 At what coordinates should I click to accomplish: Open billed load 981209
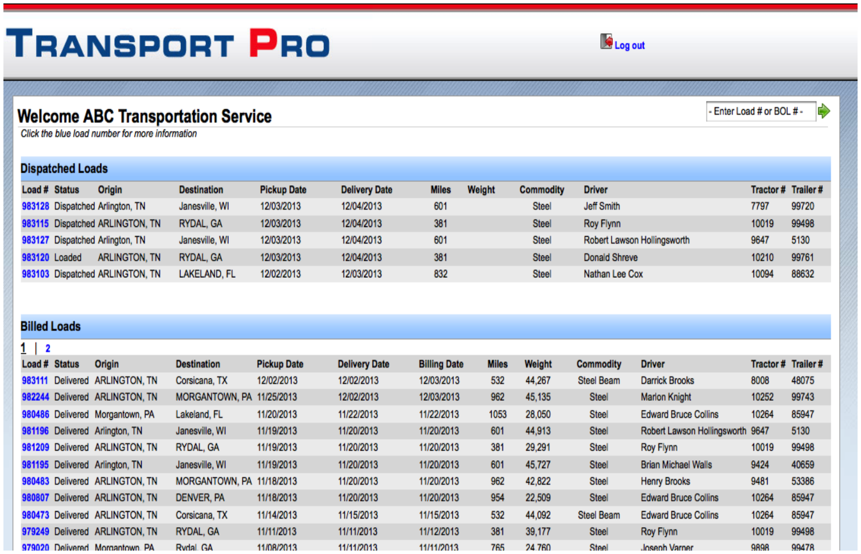click(35, 448)
